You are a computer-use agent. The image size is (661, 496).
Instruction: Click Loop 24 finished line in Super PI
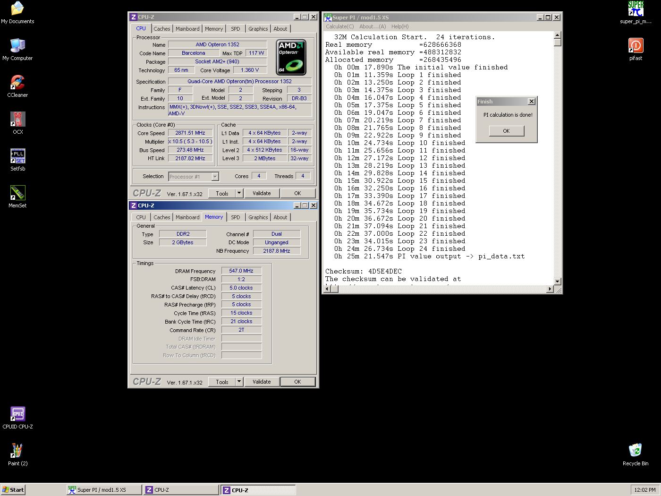coord(399,248)
